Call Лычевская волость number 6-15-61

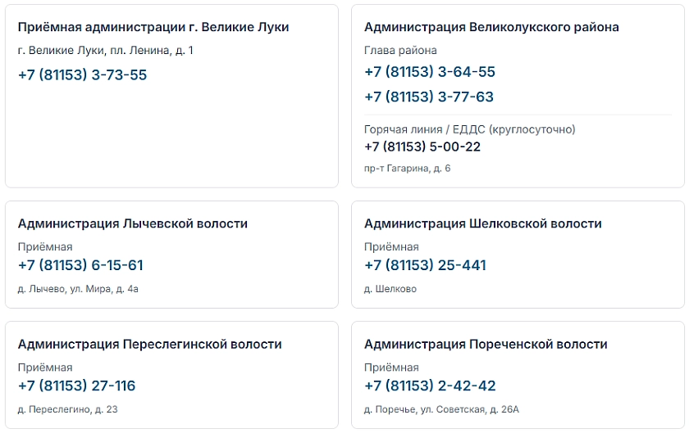pos(80,265)
